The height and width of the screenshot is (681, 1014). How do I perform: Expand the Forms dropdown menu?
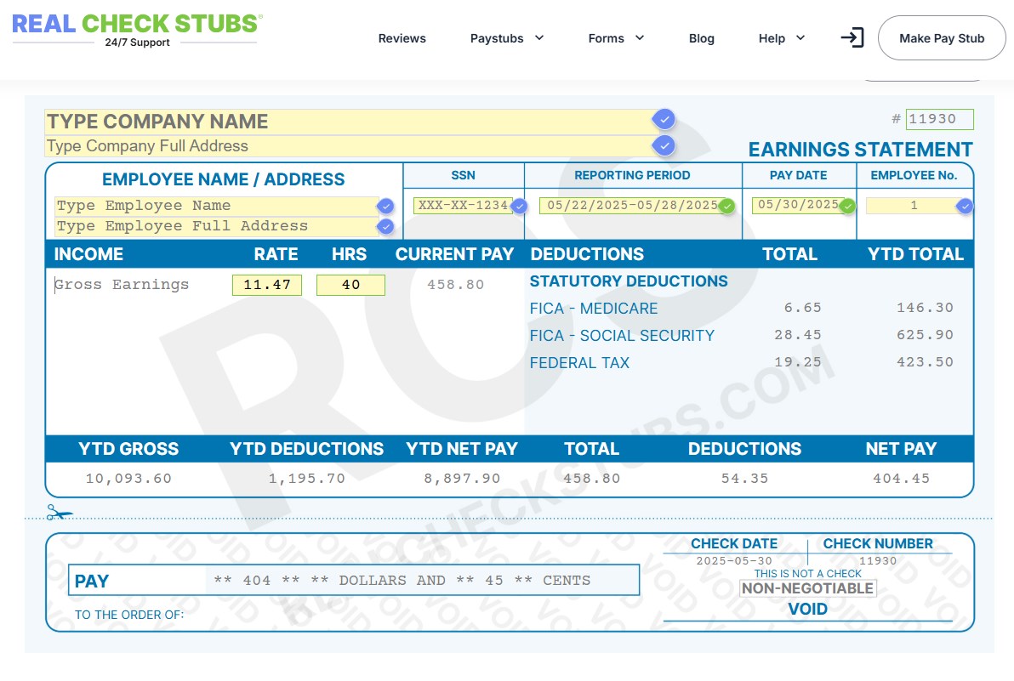coord(616,38)
